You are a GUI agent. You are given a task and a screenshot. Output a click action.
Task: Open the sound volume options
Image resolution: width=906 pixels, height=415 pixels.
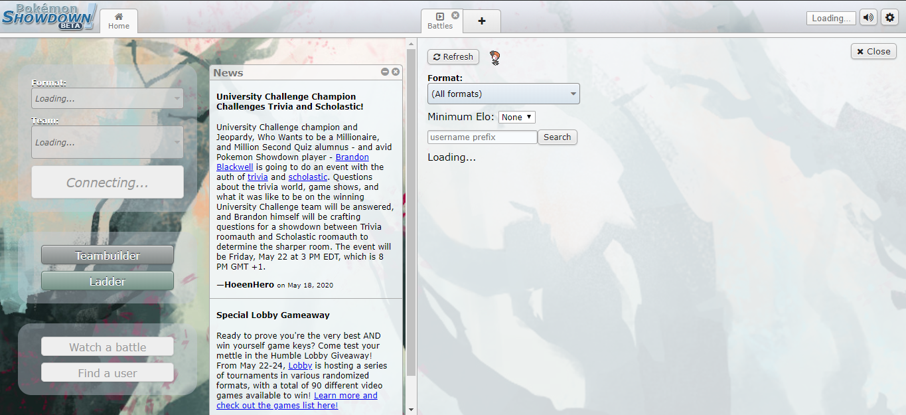(x=868, y=18)
